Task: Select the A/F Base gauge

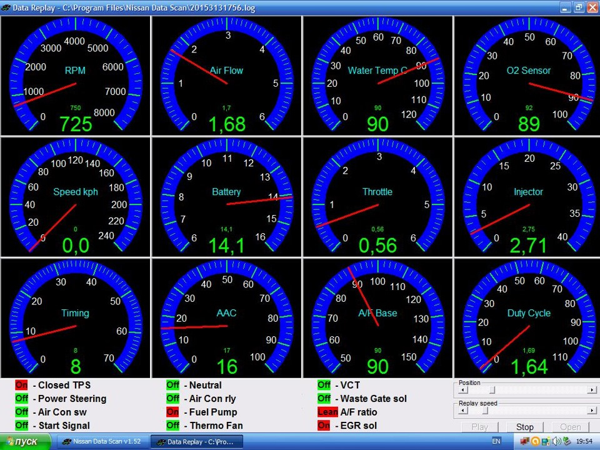Action: (377, 318)
